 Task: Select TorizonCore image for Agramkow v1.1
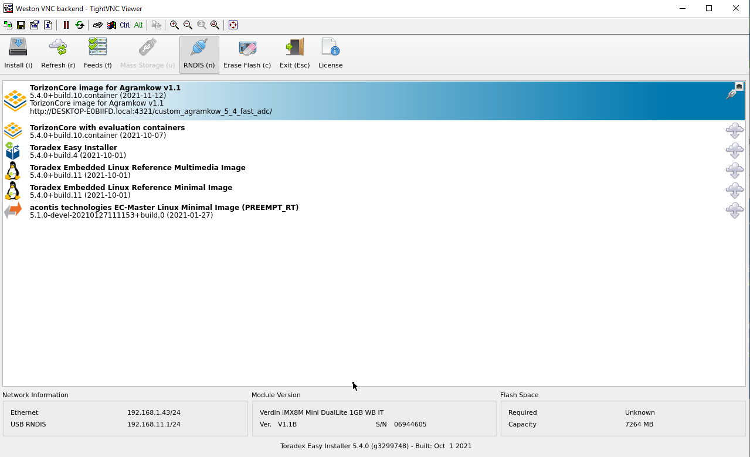click(374, 100)
